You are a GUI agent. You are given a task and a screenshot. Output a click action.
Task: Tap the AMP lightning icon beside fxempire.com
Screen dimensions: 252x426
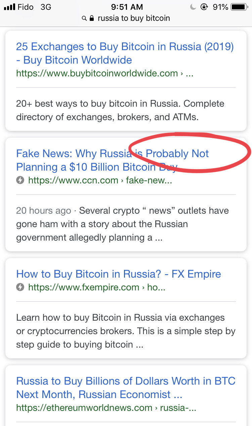(x=20, y=287)
